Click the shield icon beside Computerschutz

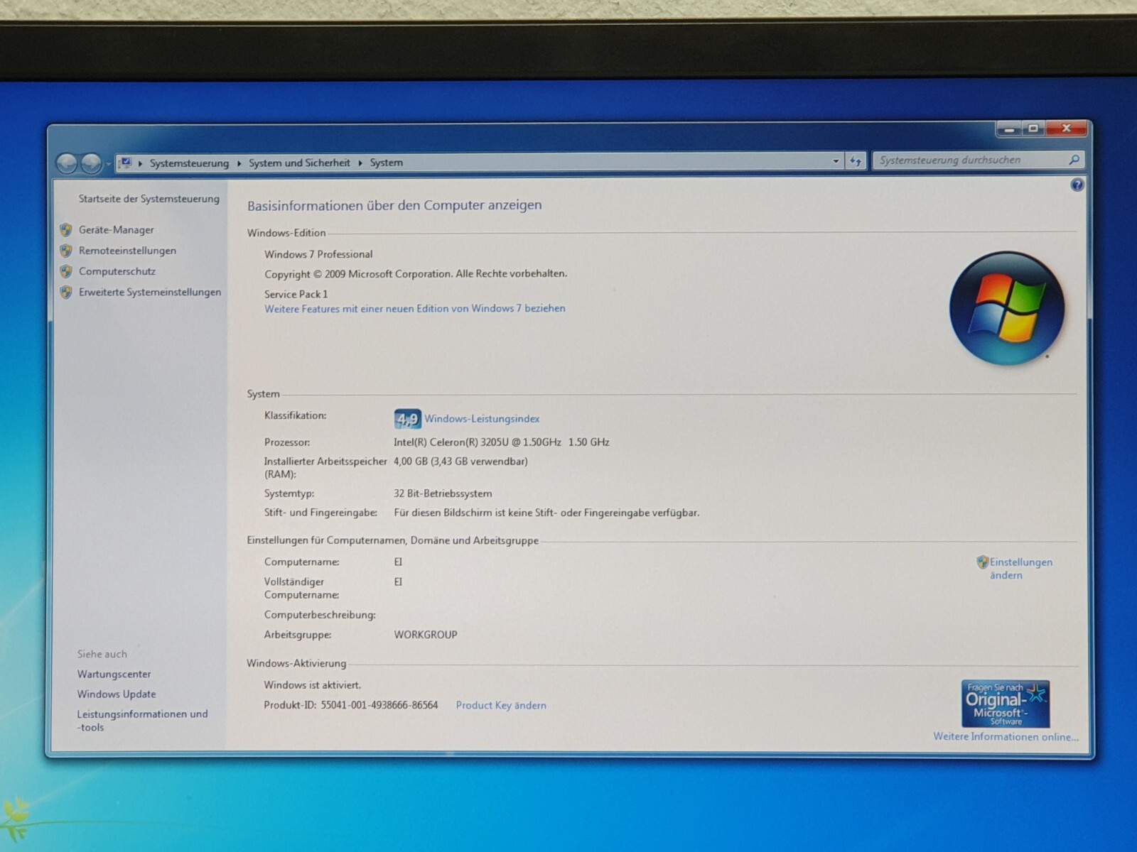[66, 271]
